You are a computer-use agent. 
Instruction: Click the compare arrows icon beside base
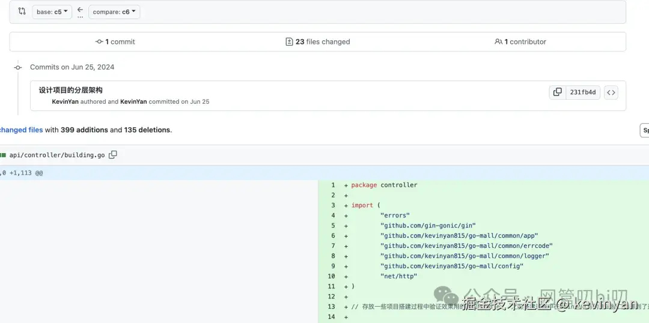pyautogui.click(x=22, y=11)
